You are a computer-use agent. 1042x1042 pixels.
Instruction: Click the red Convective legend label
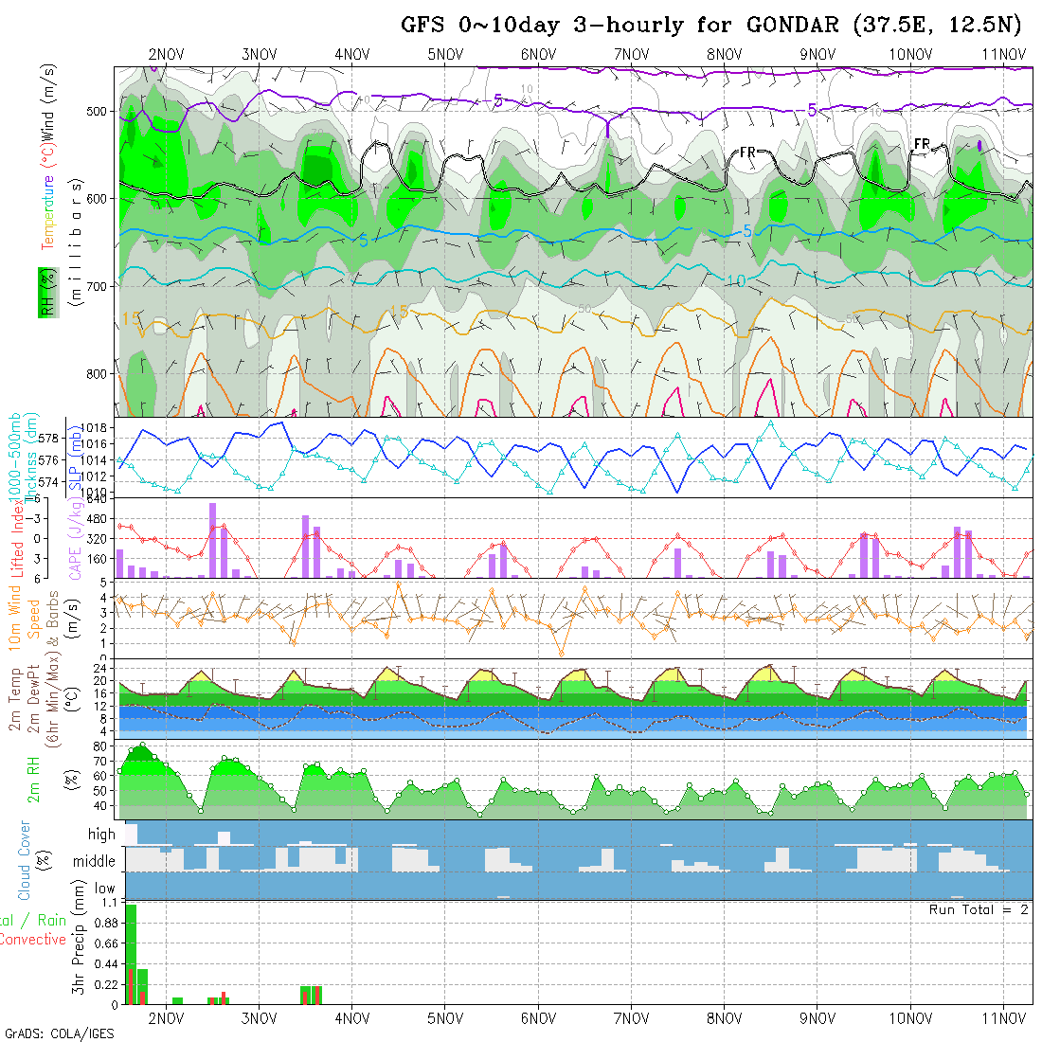33,940
